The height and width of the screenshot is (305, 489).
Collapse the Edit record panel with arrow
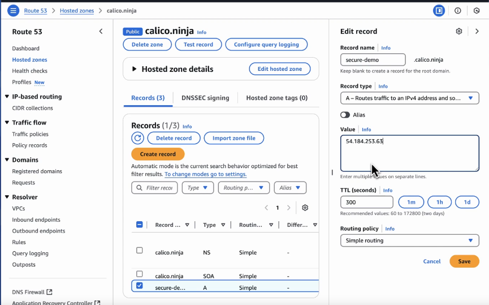[x=477, y=32]
